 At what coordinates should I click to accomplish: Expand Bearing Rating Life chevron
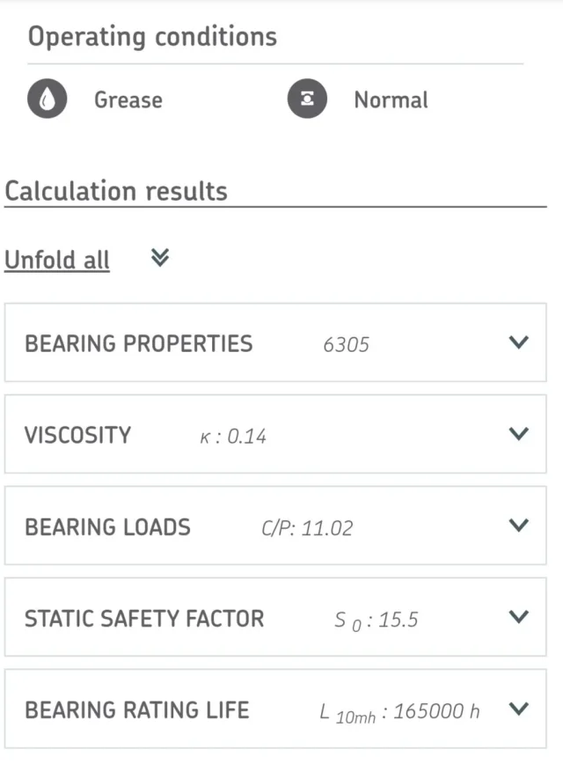(519, 709)
